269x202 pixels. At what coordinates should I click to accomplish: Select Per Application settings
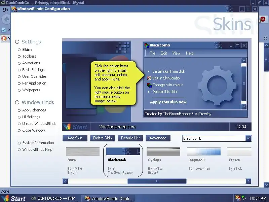pos(34,83)
